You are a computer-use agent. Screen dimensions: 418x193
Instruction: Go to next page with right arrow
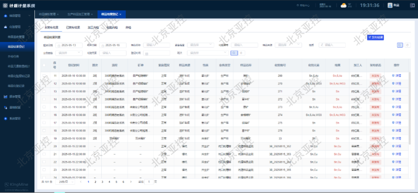pos(131,182)
